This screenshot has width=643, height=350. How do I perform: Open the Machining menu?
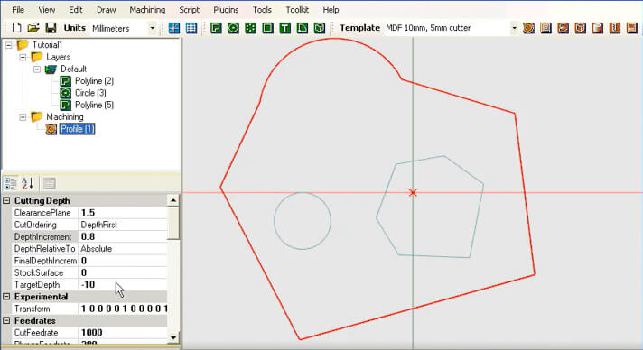click(147, 9)
